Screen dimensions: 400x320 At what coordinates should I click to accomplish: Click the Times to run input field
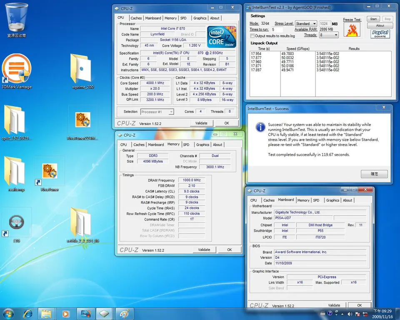pos(277,30)
